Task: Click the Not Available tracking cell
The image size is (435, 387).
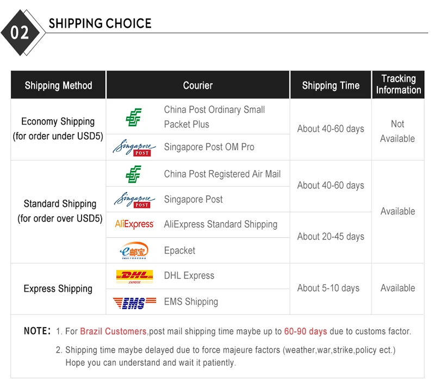Action: pyautogui.click(x=397, y=131)
